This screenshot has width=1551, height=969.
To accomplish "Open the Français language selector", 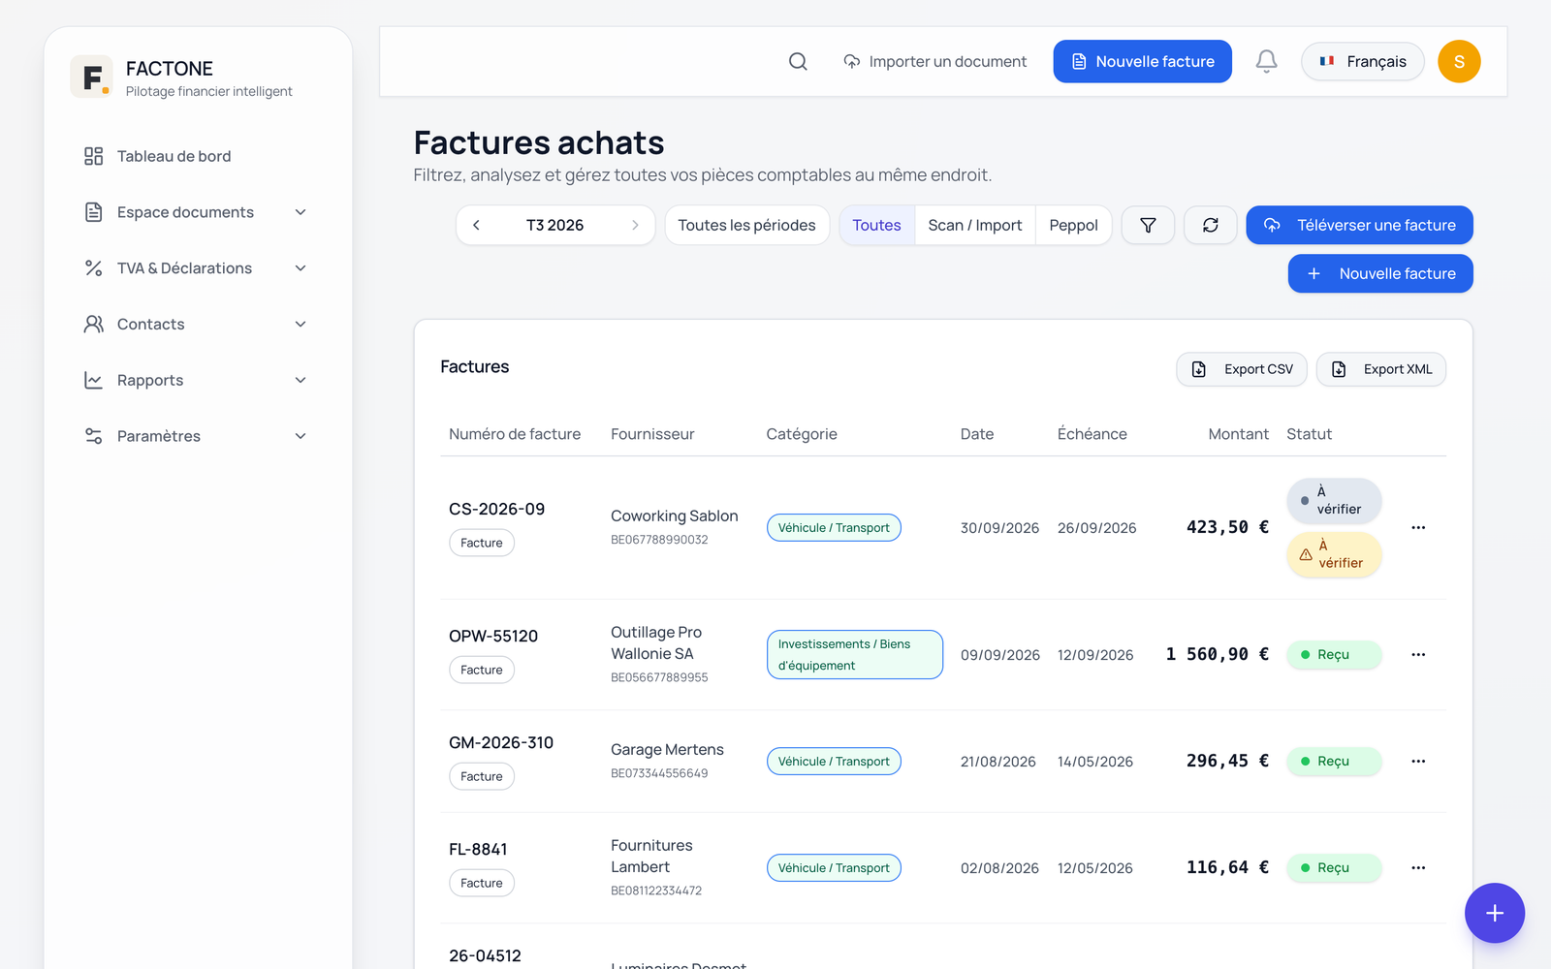I will point(1362,61).
